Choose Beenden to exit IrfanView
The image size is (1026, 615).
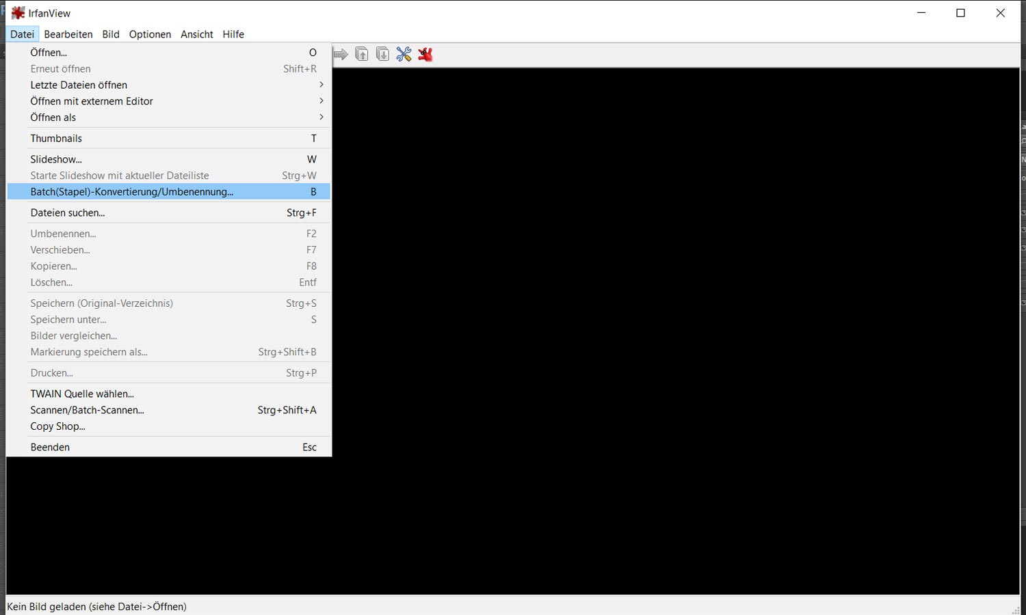click(x=168, y=448)
